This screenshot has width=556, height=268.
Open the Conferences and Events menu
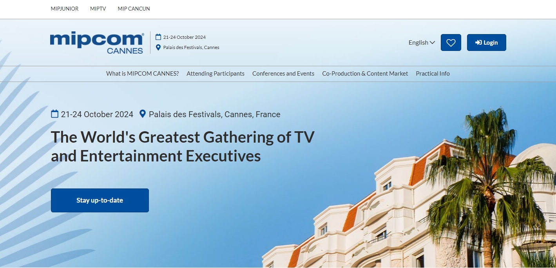coord(283,74)
